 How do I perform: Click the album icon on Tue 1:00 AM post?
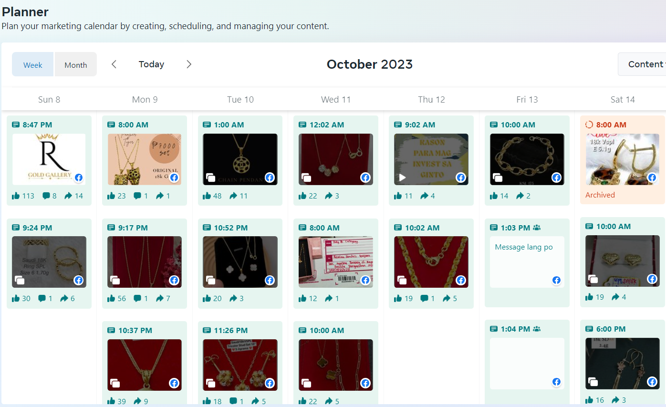coord(210,177)
